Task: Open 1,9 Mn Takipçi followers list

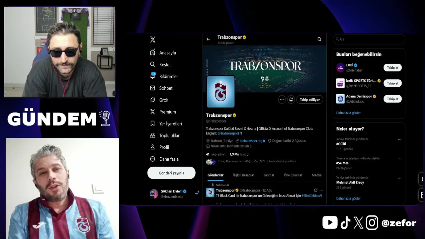Action: [x=239, y=154]
